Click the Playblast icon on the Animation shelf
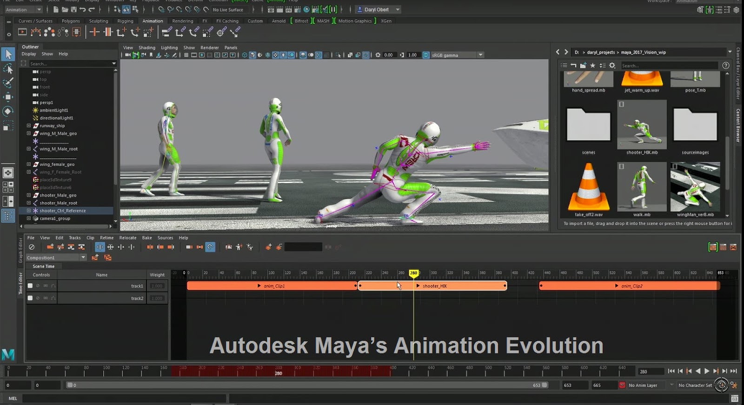The image size is (744, 405). [x=22, y=32]
